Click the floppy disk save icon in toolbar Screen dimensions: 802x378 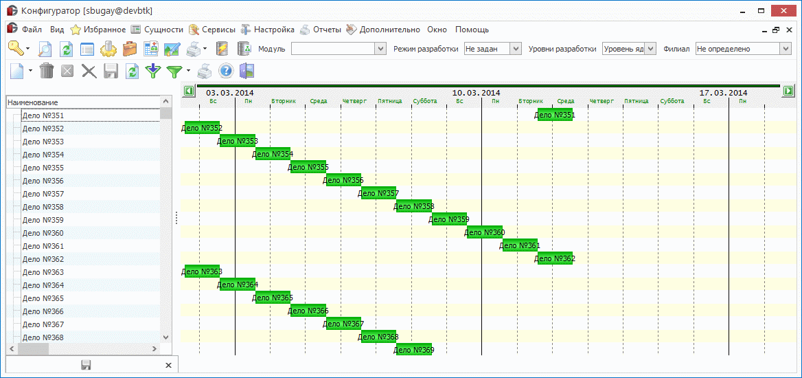click(111, 70)
